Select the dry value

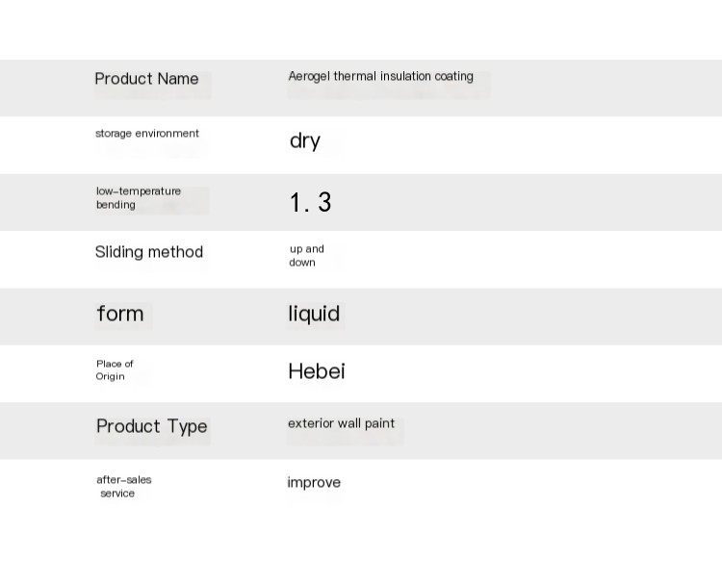[x=305, y=140]
